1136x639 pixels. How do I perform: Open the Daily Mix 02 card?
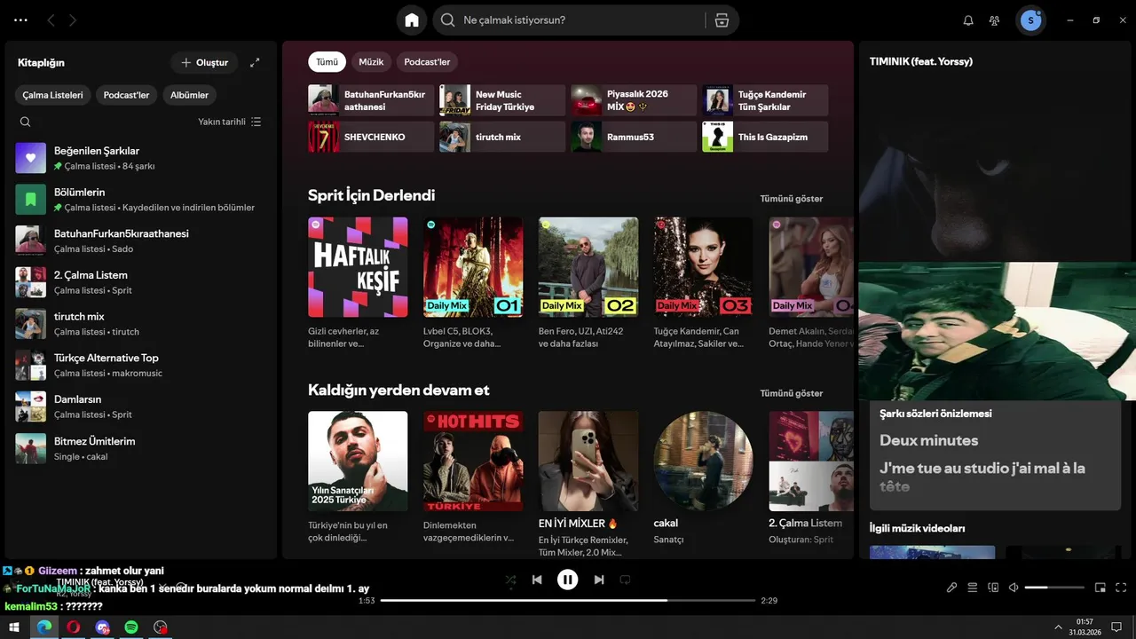click(x=588, y=284)
